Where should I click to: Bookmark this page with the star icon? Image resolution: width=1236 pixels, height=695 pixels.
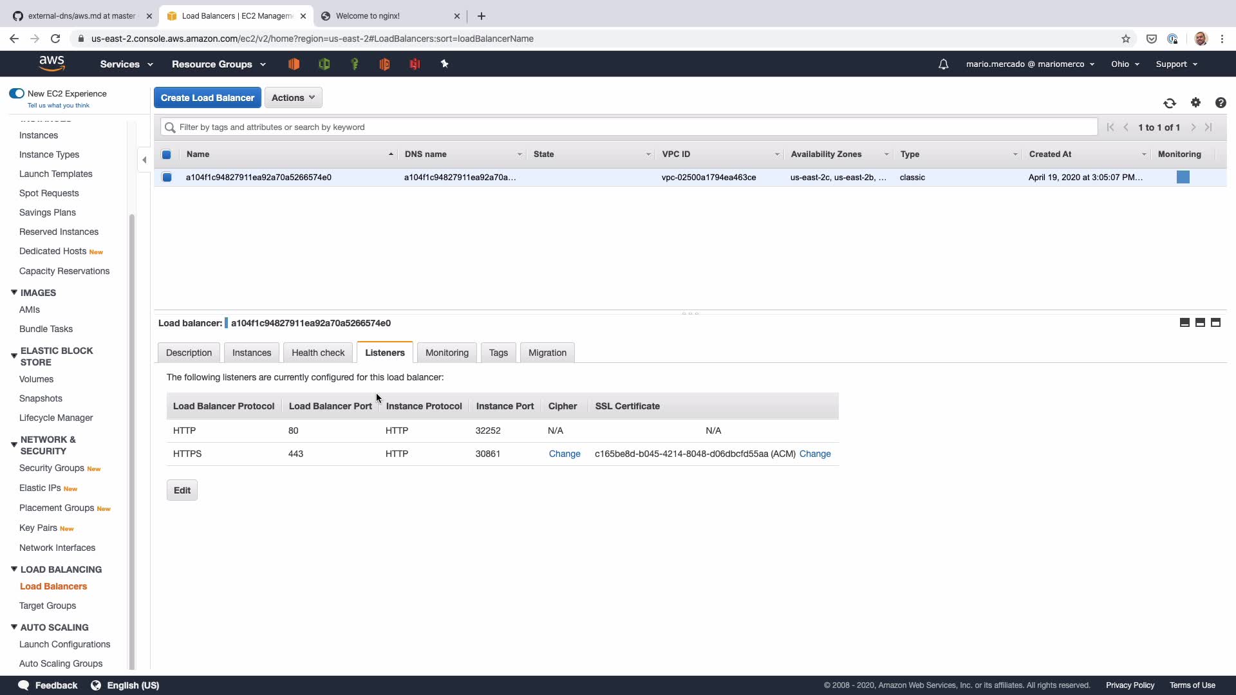1125,39
